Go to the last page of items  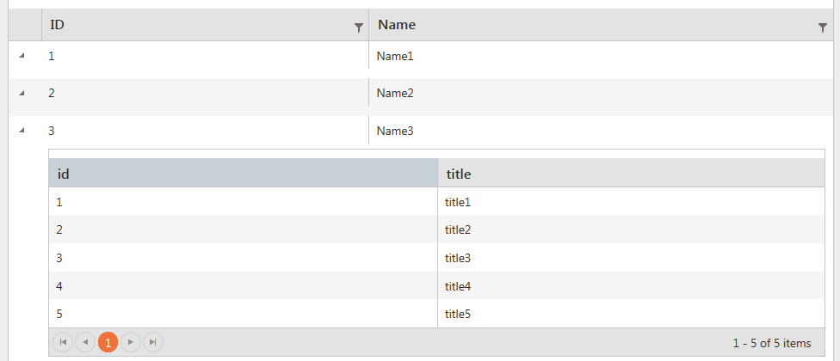[x=152, y=343]
